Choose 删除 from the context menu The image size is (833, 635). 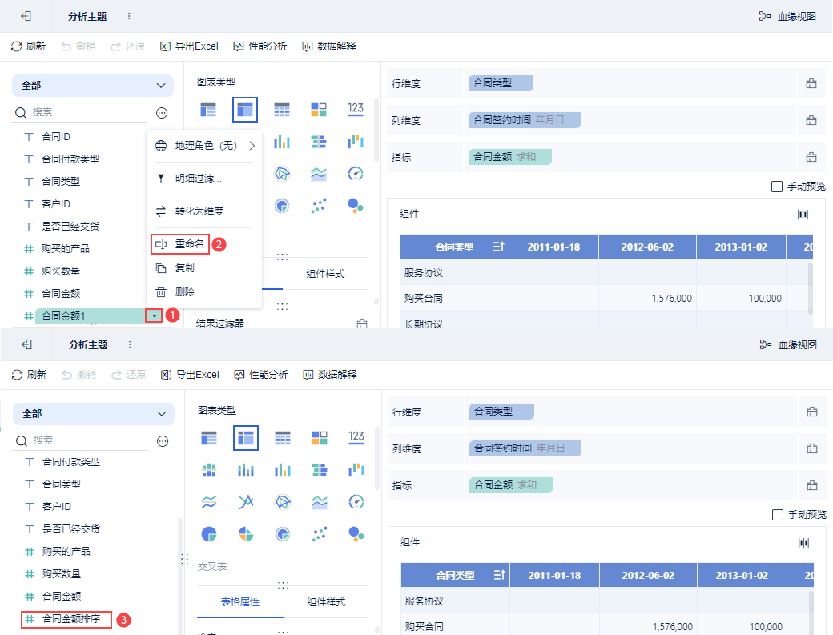(x=205, y=292)
